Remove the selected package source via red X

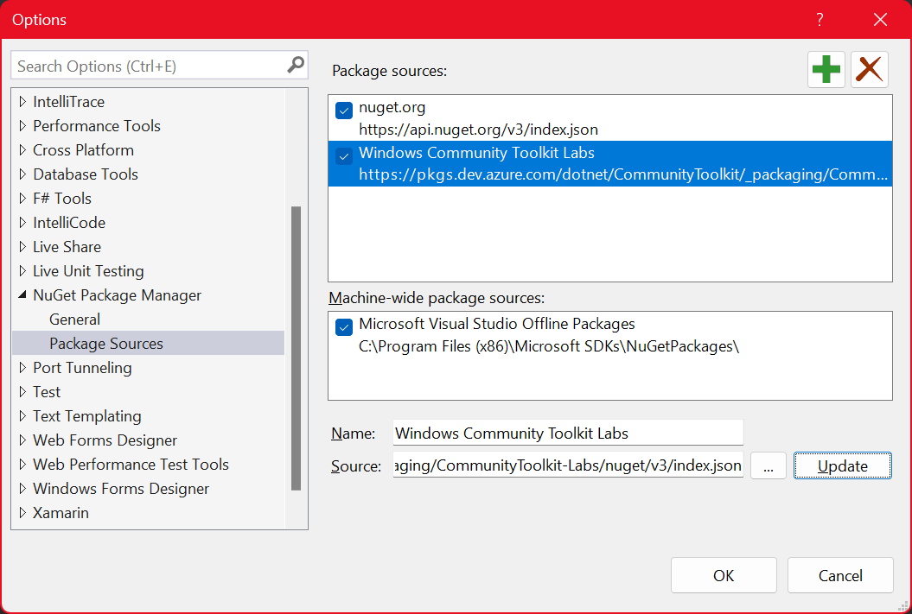(869, 69)
